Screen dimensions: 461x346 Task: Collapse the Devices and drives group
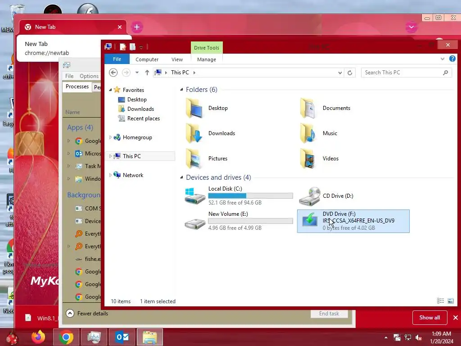[181, 177]
